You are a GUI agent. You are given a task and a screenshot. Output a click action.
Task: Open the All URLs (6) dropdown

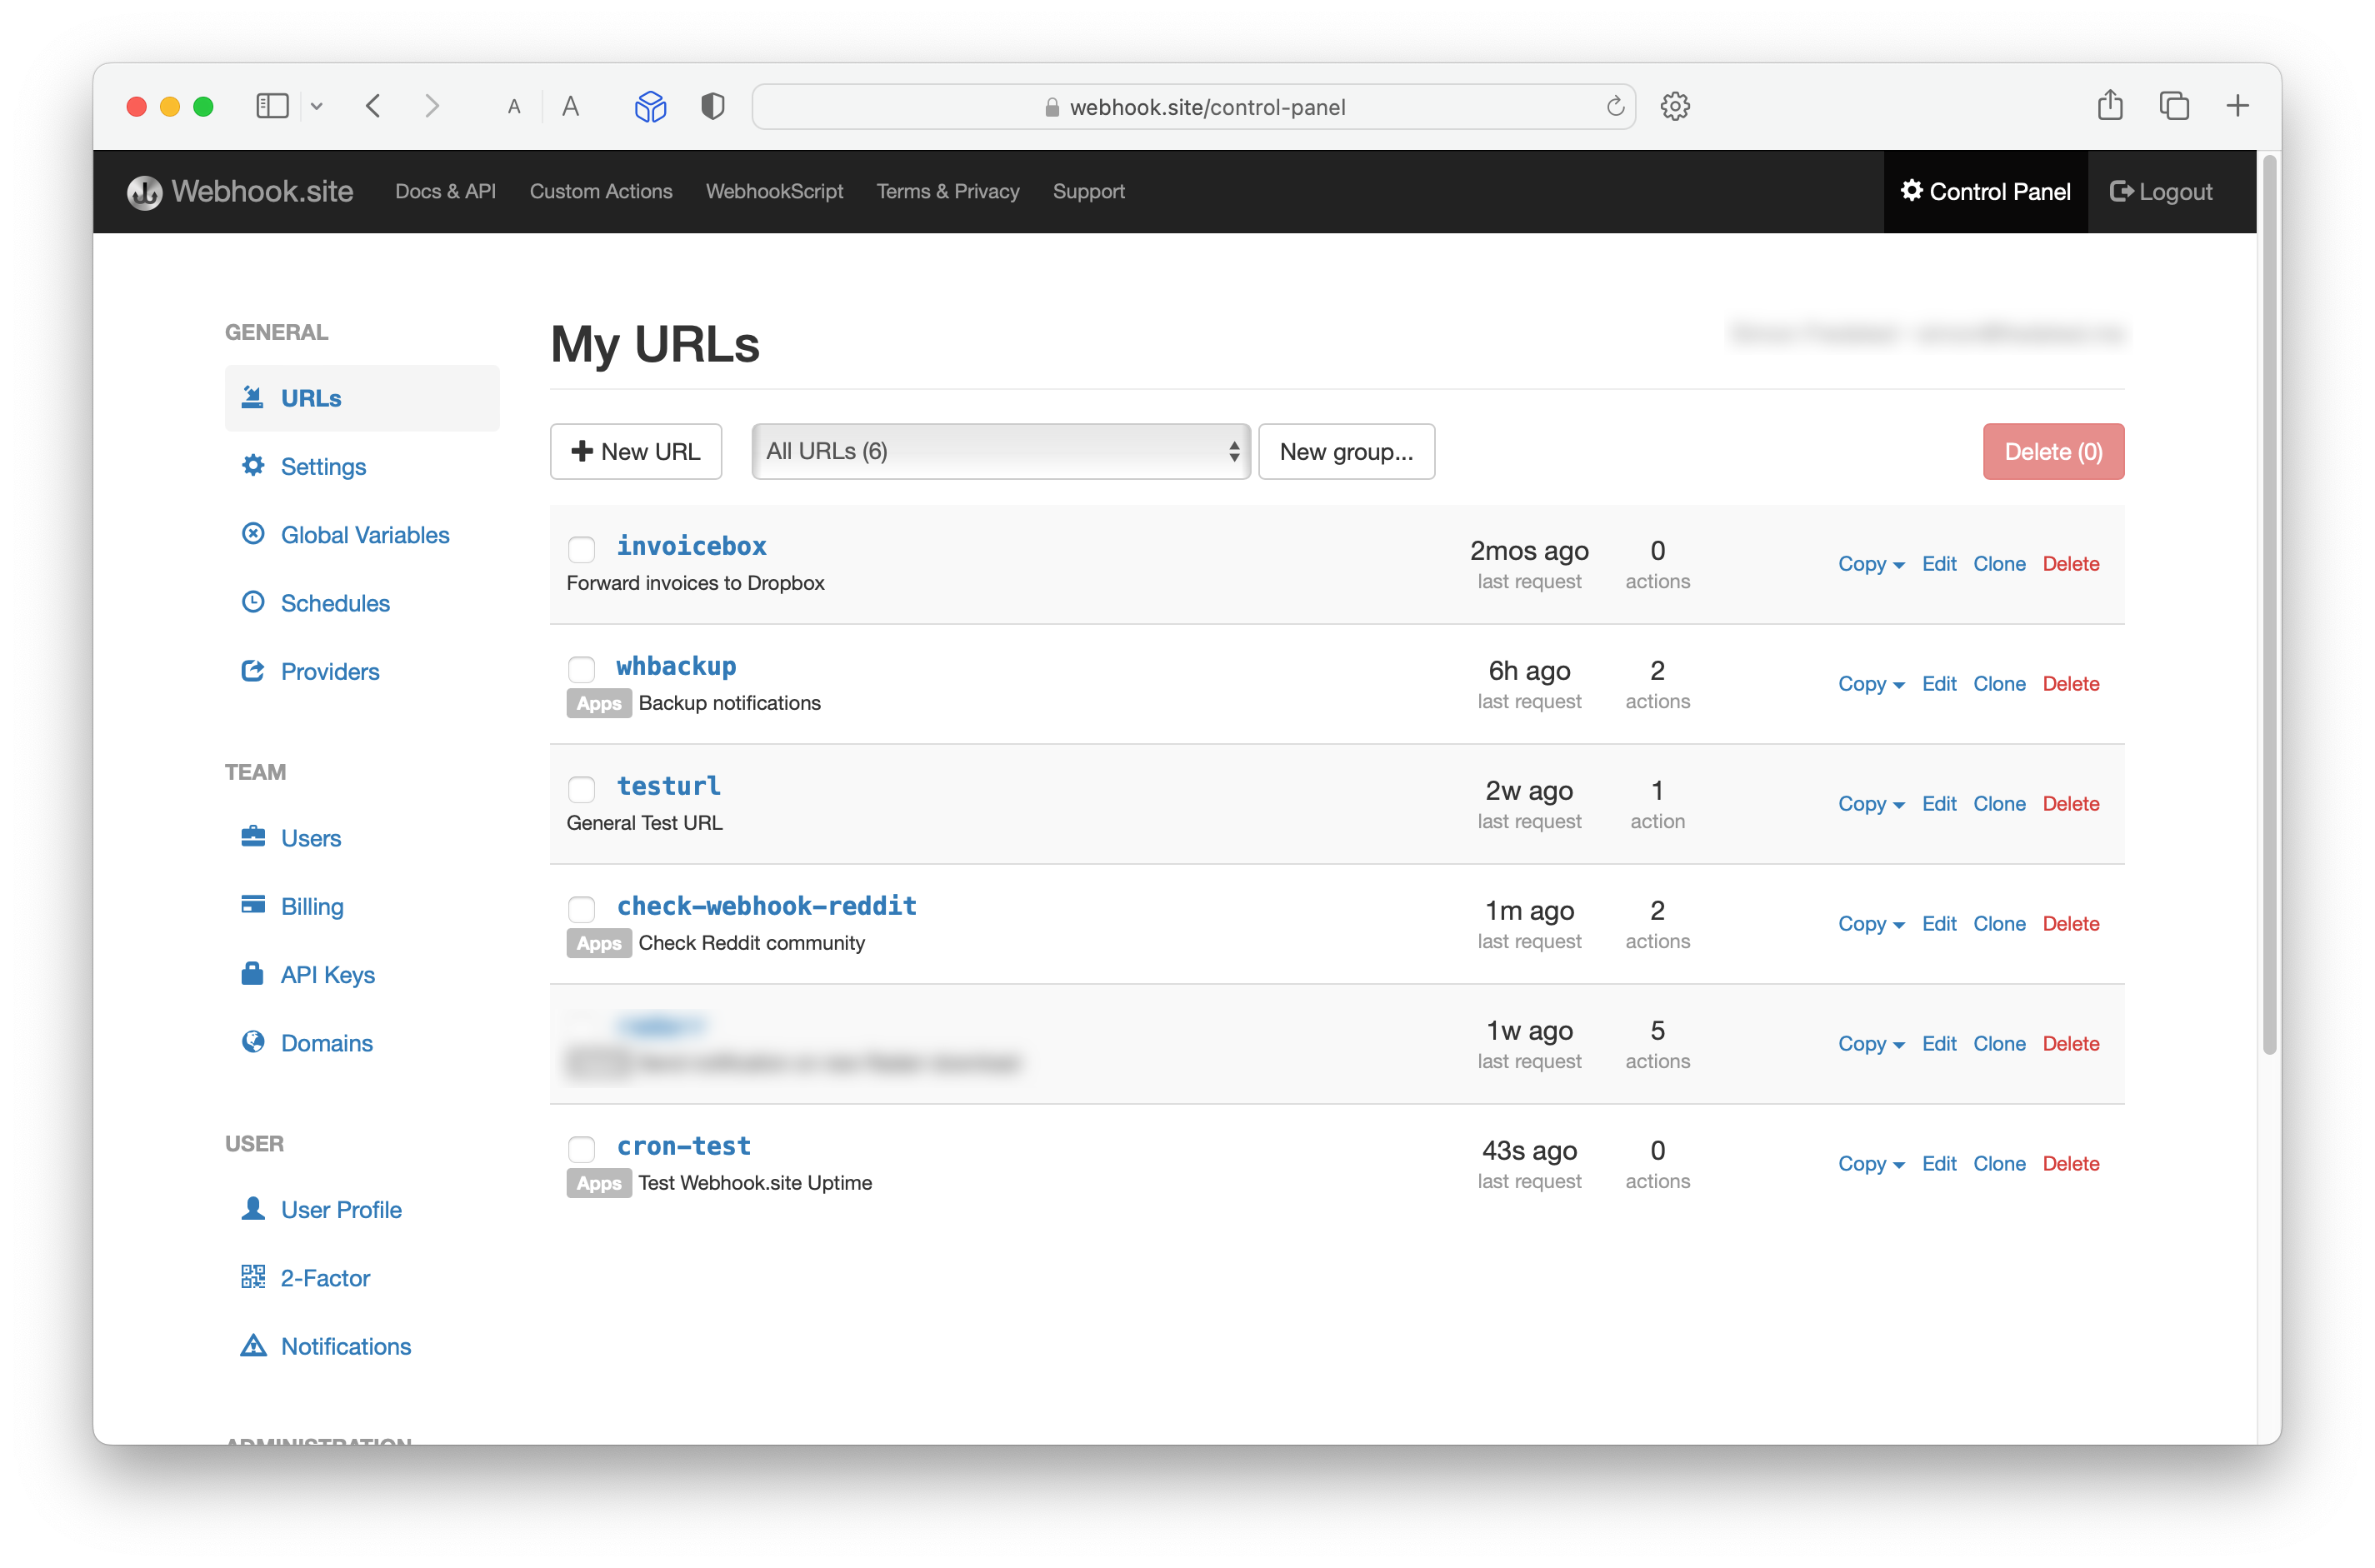coord(1000,451)
